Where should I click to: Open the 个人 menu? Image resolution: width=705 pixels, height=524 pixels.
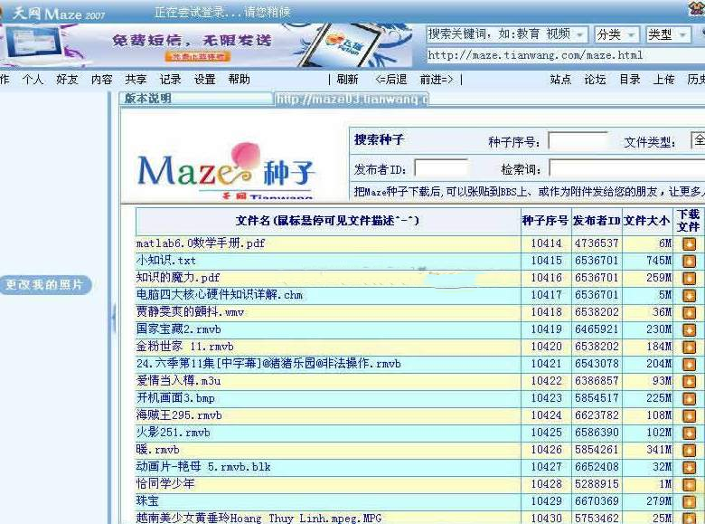[33, 80]
